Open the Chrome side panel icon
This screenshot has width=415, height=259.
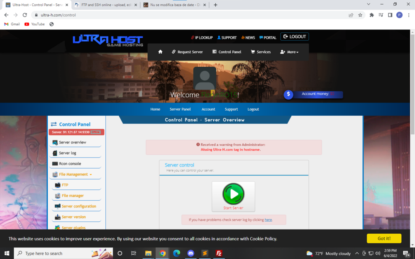coord(390,15)
